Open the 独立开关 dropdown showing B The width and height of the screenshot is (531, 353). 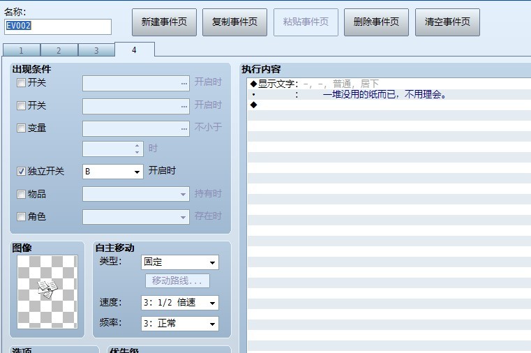(x=113, y=172)
